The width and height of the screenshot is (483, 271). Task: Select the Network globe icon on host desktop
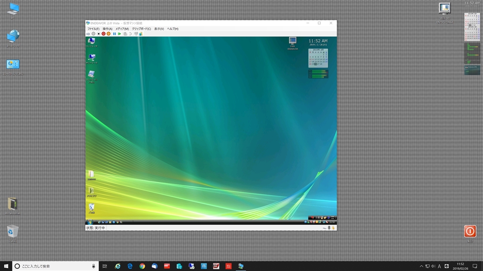point(13,39)
